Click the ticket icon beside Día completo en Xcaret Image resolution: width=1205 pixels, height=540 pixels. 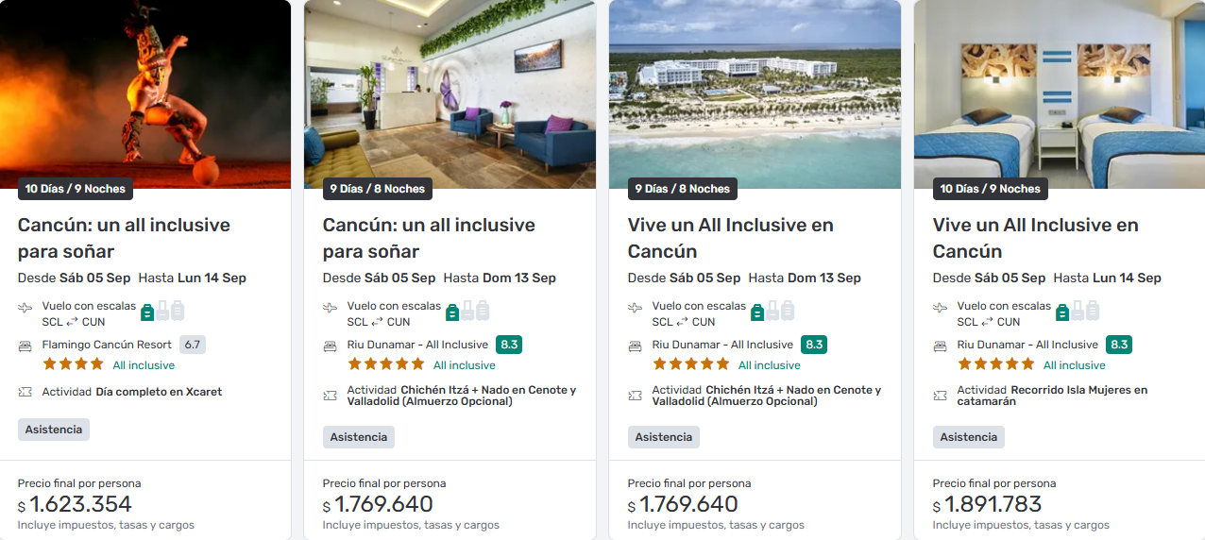click(25, 392)
